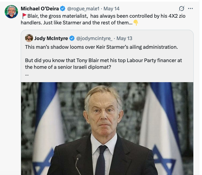The image size is (202, 175).
Task: Expand the truncated ellipsis under quoted text
Action: pyautogui.click(x=27, y=75)
